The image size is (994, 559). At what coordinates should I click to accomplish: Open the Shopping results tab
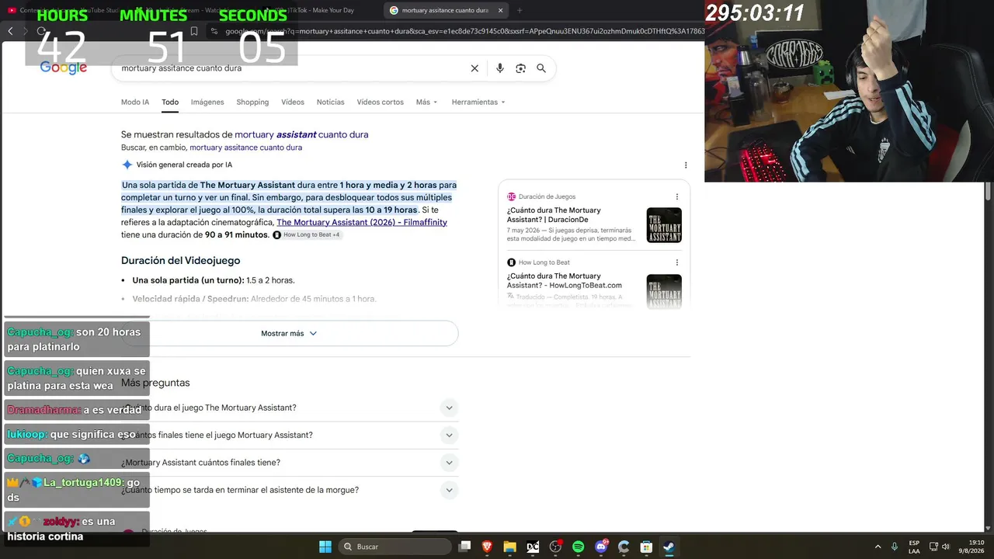[x=252, y=102]
